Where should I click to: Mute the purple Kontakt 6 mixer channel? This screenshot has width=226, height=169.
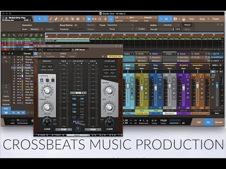pyautogui.click(x=188, y=80)
